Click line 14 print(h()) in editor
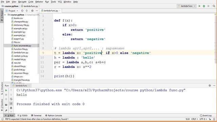The width and height of the screenshot is (217, 122). point(64,76)
